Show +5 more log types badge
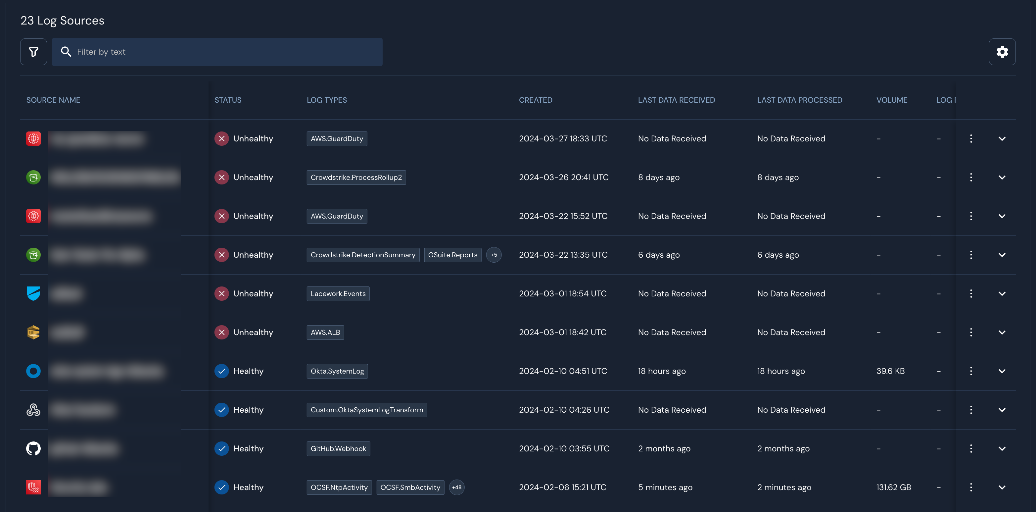 pyautogui.click(x=494, y=255)
